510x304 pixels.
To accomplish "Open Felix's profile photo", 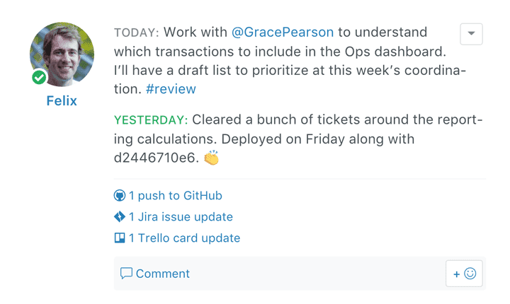I will (62, 54).
